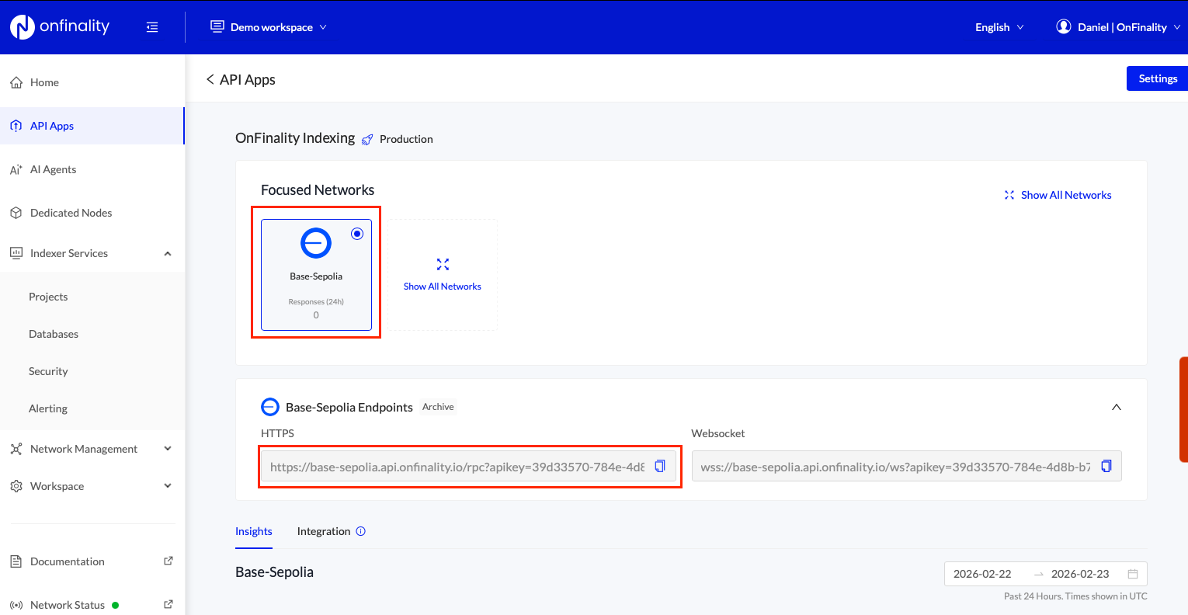Collapse the sidebar using the hamburger icon
Screen dimensions: 1188x615
pyautogui.click(x=152, y=26)
